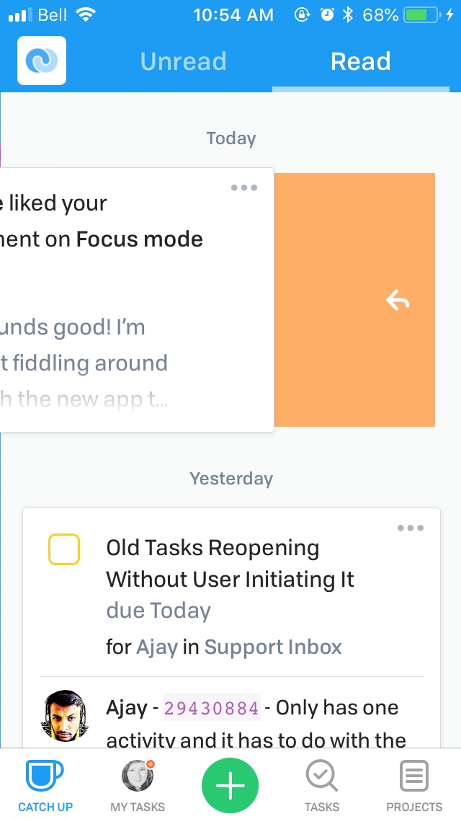The image size is (461, 819).
Task: Open the Catch Up cup icon
Action: 45,776
